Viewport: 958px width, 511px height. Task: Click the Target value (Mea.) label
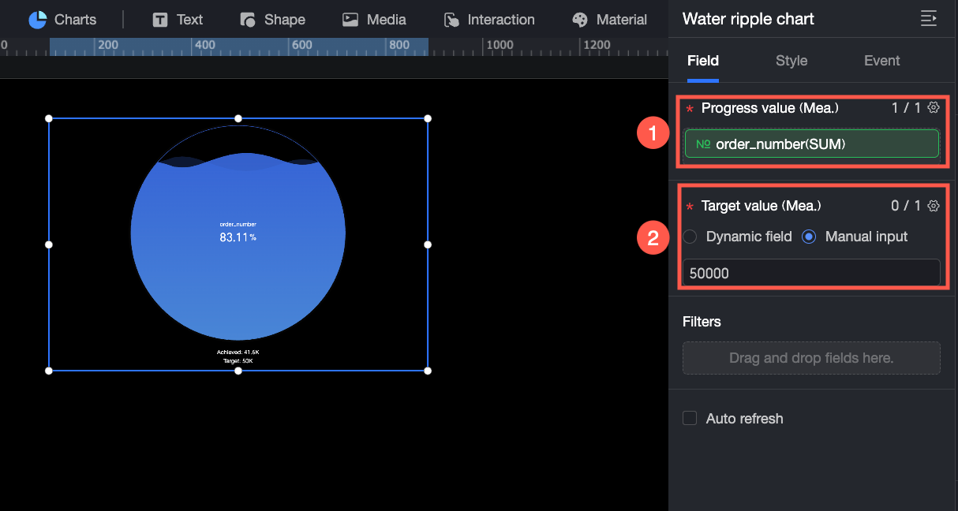pos(762,206)
